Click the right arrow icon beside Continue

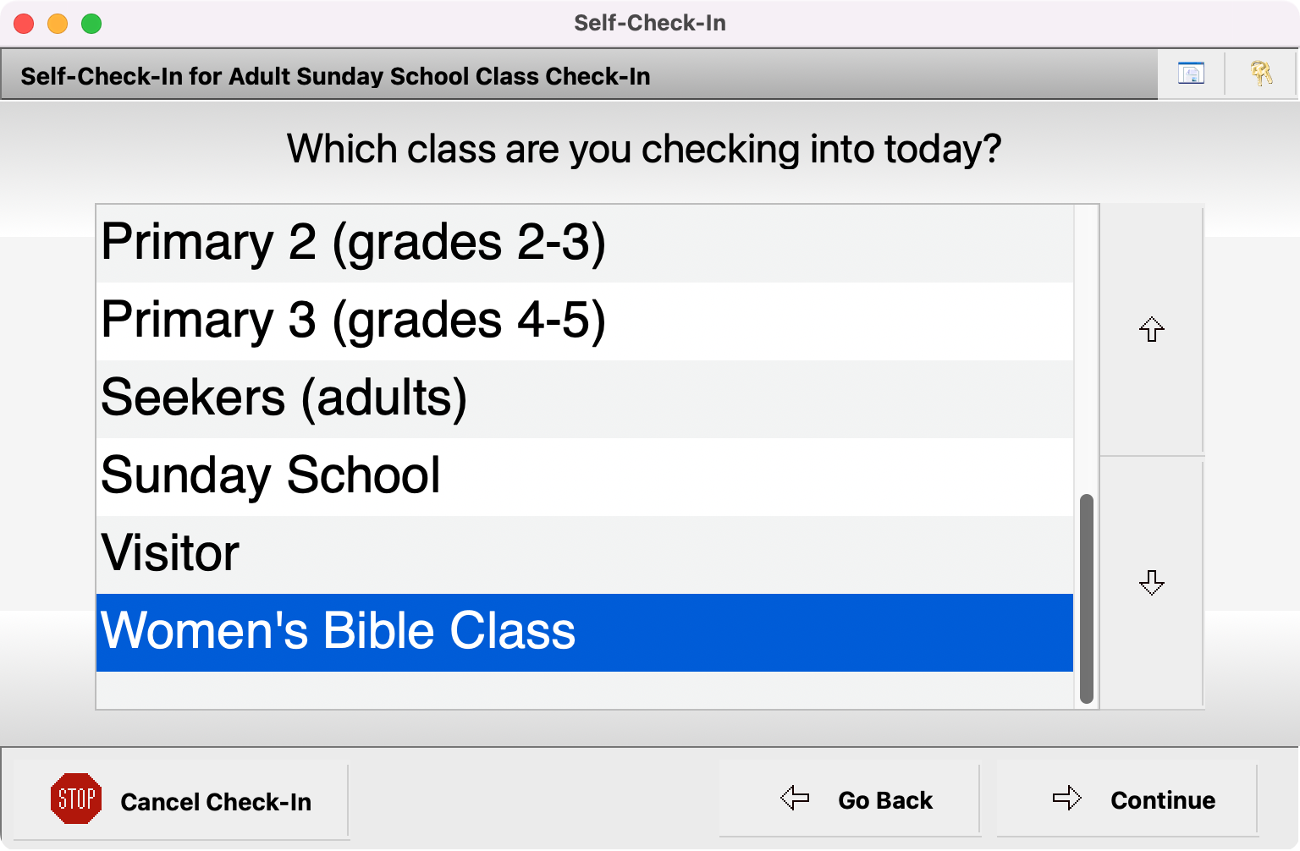[x=1066, y=799]
